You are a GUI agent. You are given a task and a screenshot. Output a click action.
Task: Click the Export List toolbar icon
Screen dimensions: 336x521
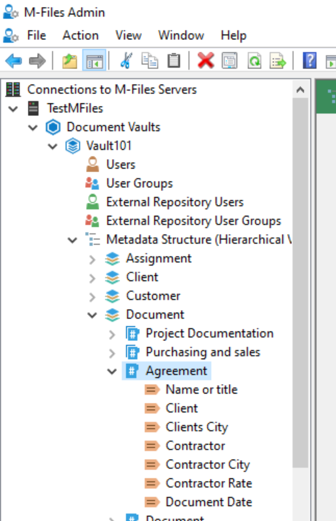tap(278, 61)
